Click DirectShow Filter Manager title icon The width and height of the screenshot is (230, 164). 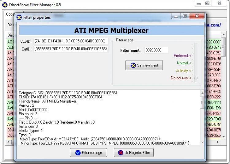click(5, 5)
